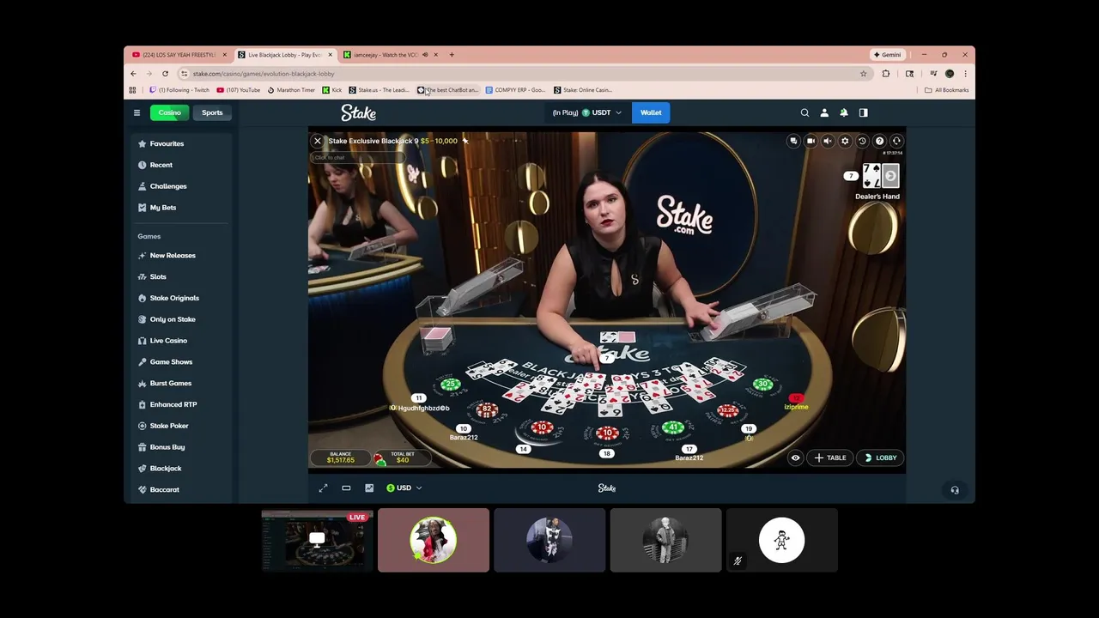The height and width of the screenshot is (618, 1099).
Task: Open the notifications bell
Action: [x=844, y=112]
